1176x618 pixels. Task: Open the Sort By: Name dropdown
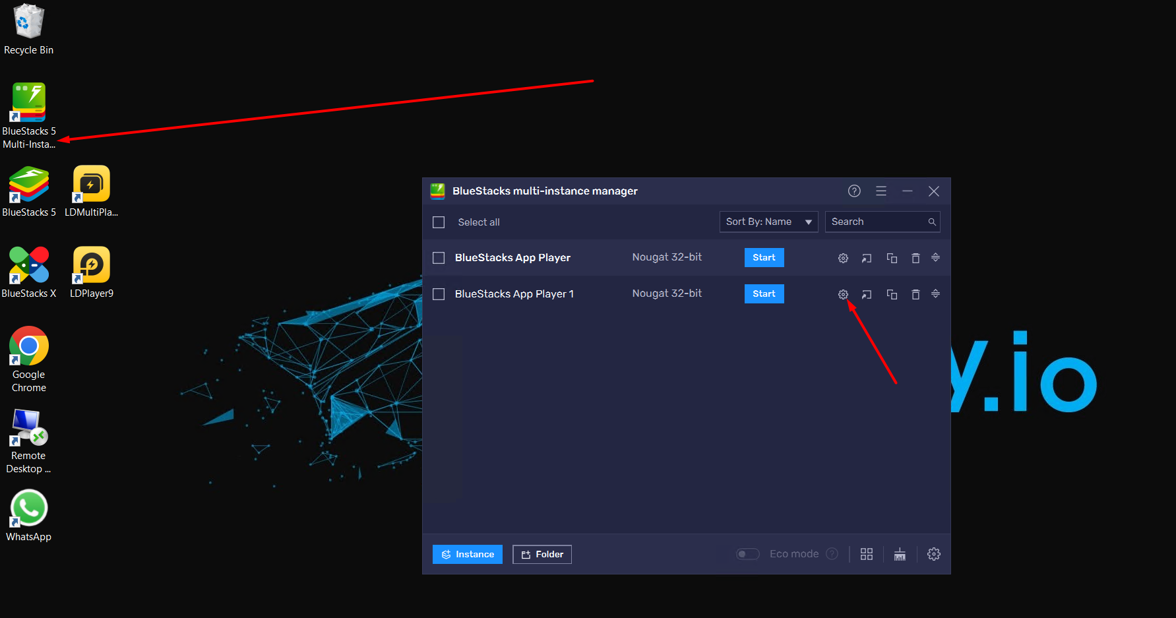pos(768,222)
